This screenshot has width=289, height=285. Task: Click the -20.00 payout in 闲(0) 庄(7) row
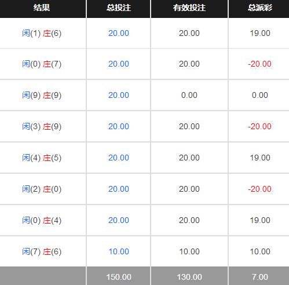click(259, 64)
